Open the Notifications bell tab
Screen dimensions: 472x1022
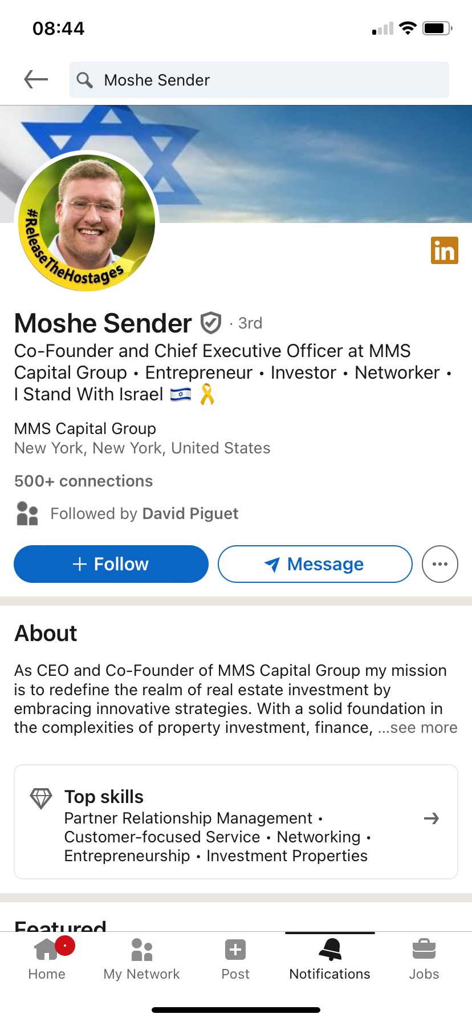point(329,958)
